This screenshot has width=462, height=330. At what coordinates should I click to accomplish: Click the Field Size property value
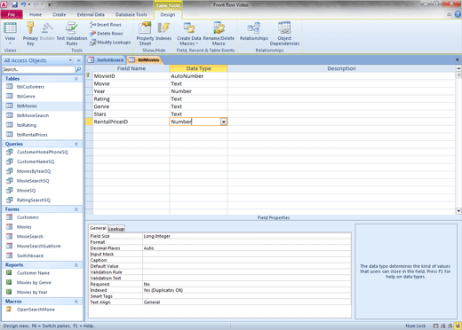[247, 236]
